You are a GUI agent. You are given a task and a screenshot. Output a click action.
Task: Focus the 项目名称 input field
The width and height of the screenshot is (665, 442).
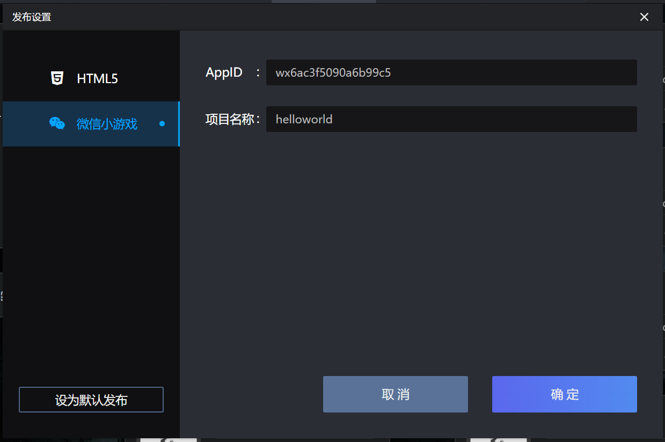[x=510, y=119]
